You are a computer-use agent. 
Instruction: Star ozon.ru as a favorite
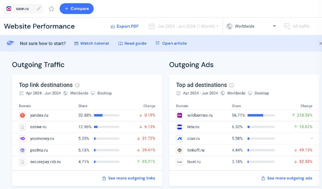click(52, 8)
